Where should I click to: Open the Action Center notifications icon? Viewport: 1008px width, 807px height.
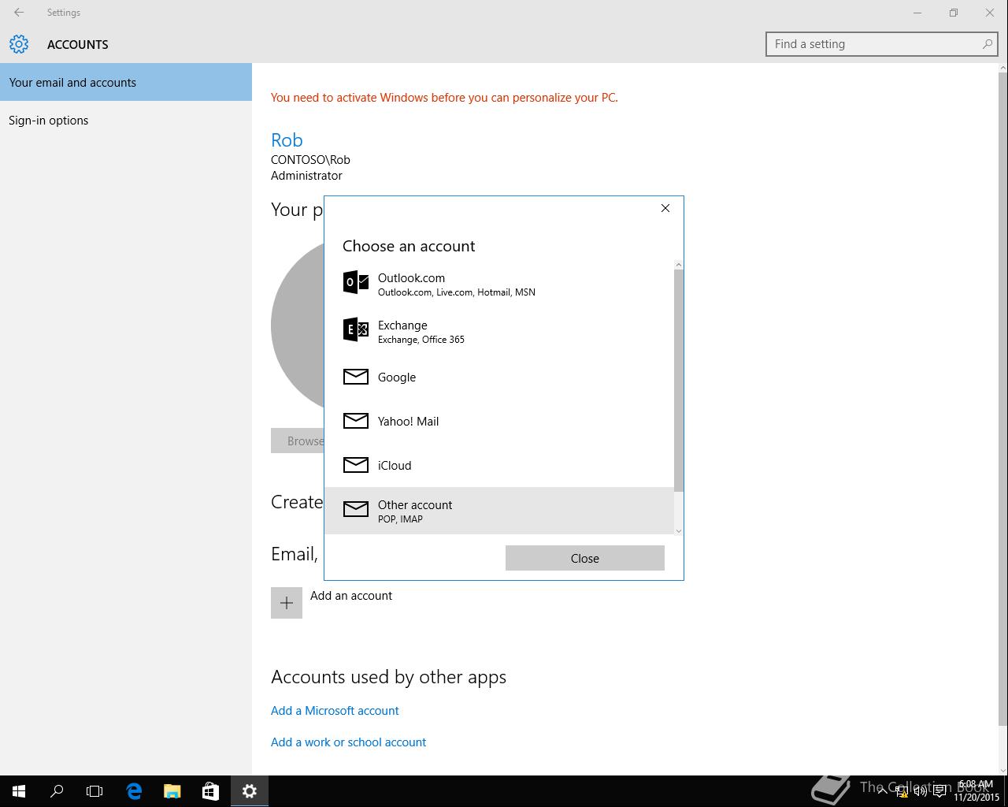939,791
